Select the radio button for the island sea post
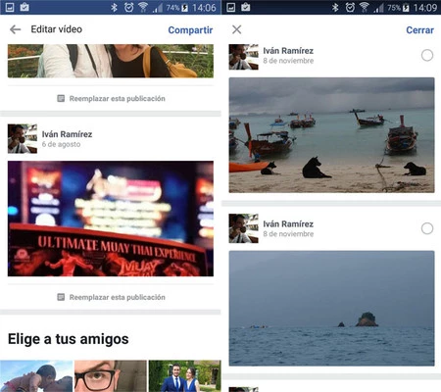The image size is (441, 392). (427, 228)
